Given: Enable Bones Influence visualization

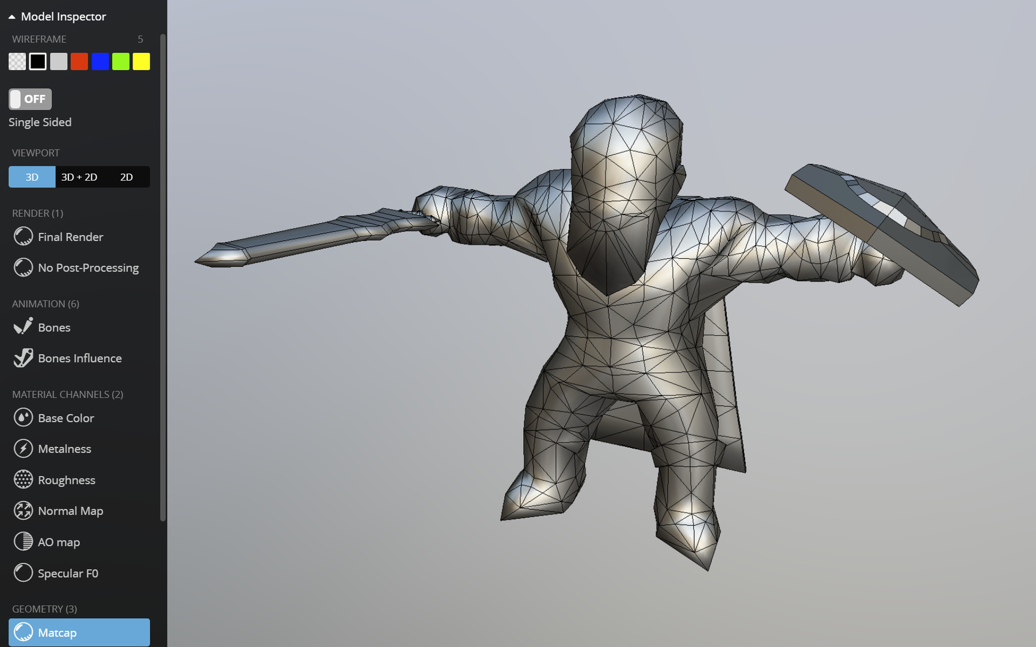Looking at the screenshot, I should tap(79, 358).
